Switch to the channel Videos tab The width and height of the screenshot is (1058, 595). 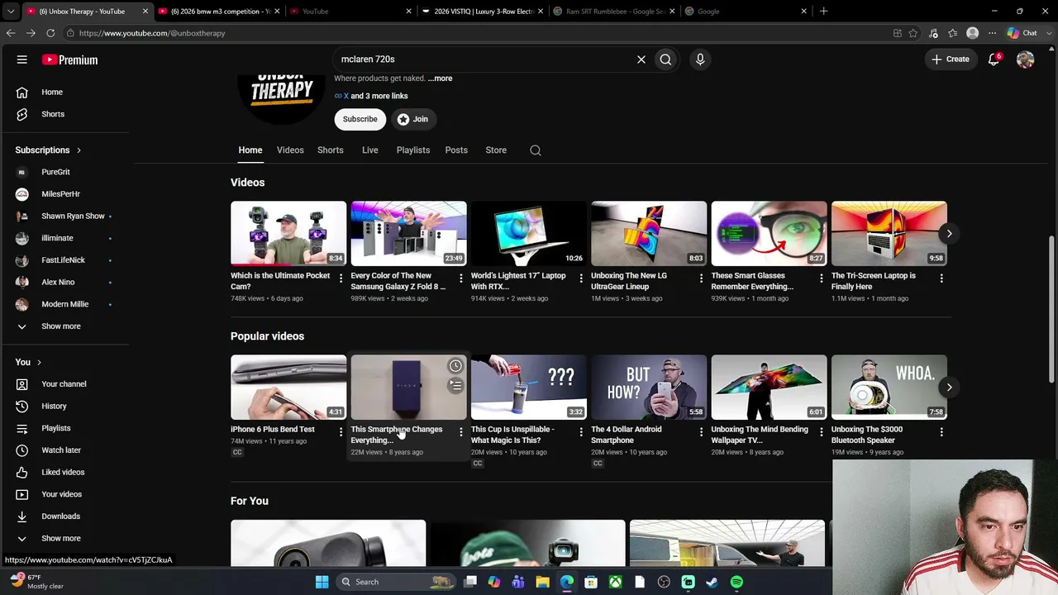click(290, 150)
